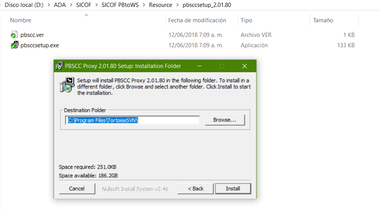Image resolution: width=379 pixels, height=214 pixels.
Task: Open the Disco local (D:) breadcrumb
Action: click(x=24, y=5)
